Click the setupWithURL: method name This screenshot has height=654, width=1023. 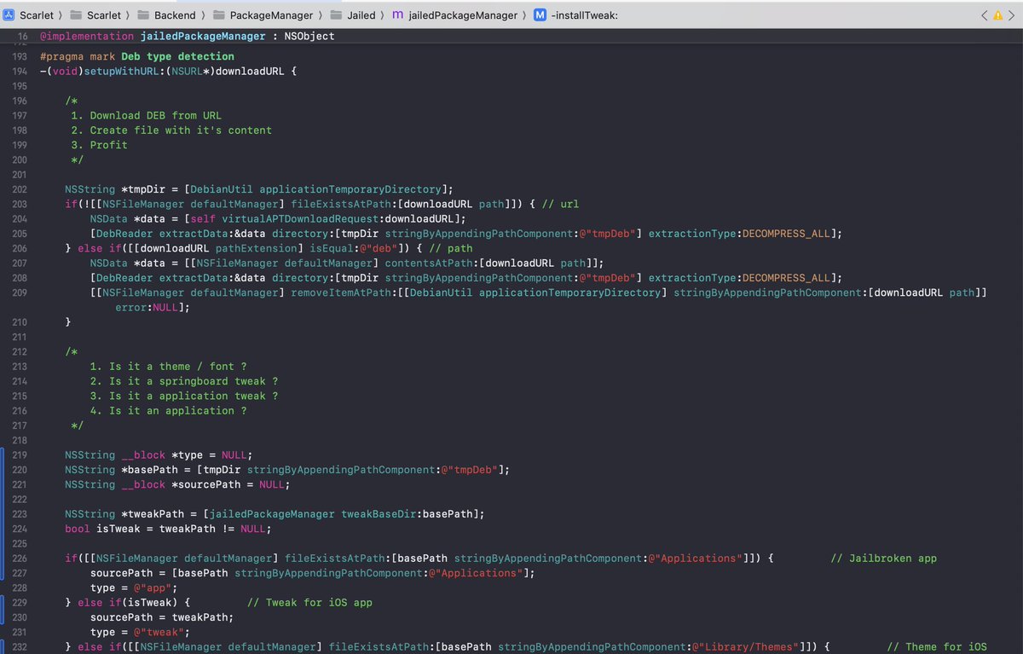[x=121, y=70]
